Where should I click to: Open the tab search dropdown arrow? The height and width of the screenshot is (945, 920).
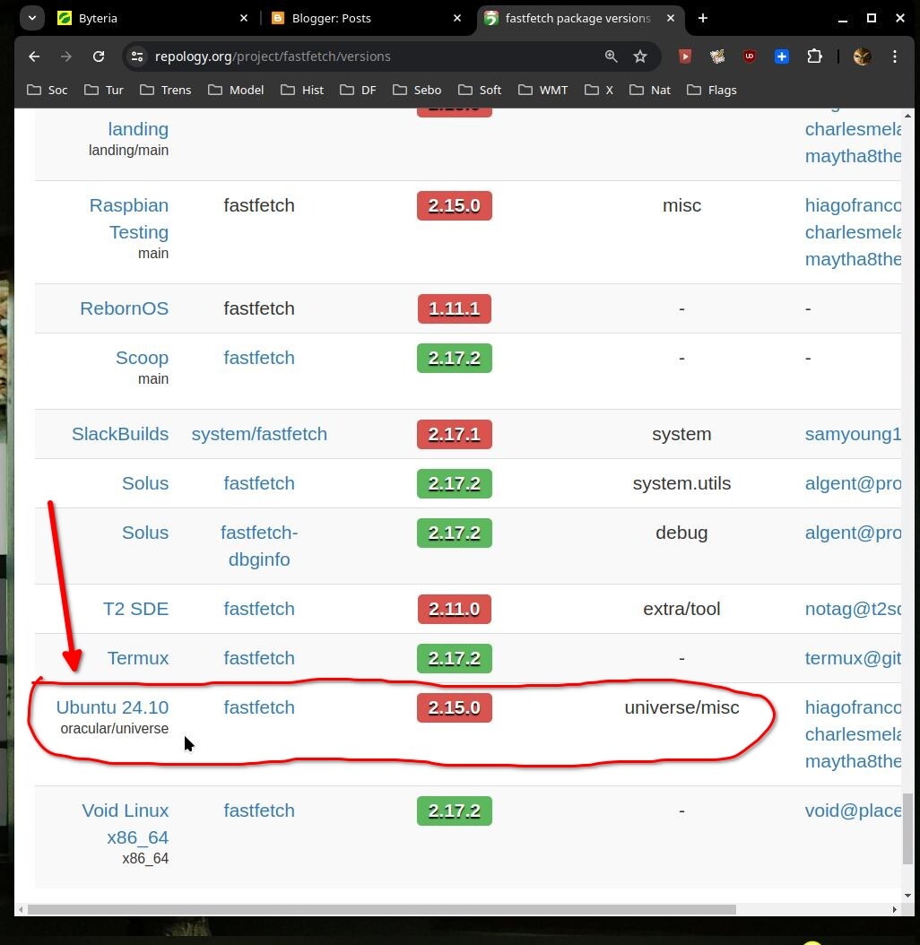coord(32,18)
